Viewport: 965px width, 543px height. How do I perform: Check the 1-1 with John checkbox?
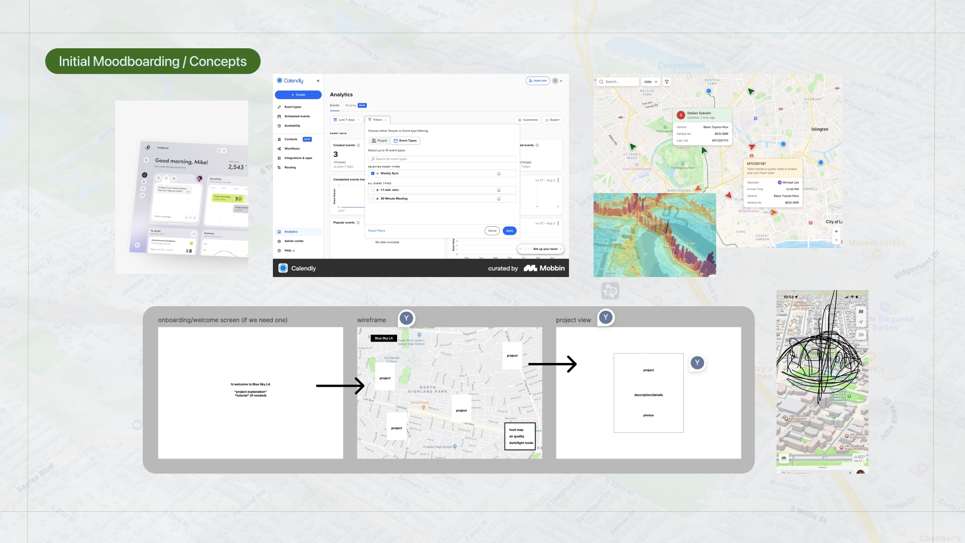[x=372, y=190]
